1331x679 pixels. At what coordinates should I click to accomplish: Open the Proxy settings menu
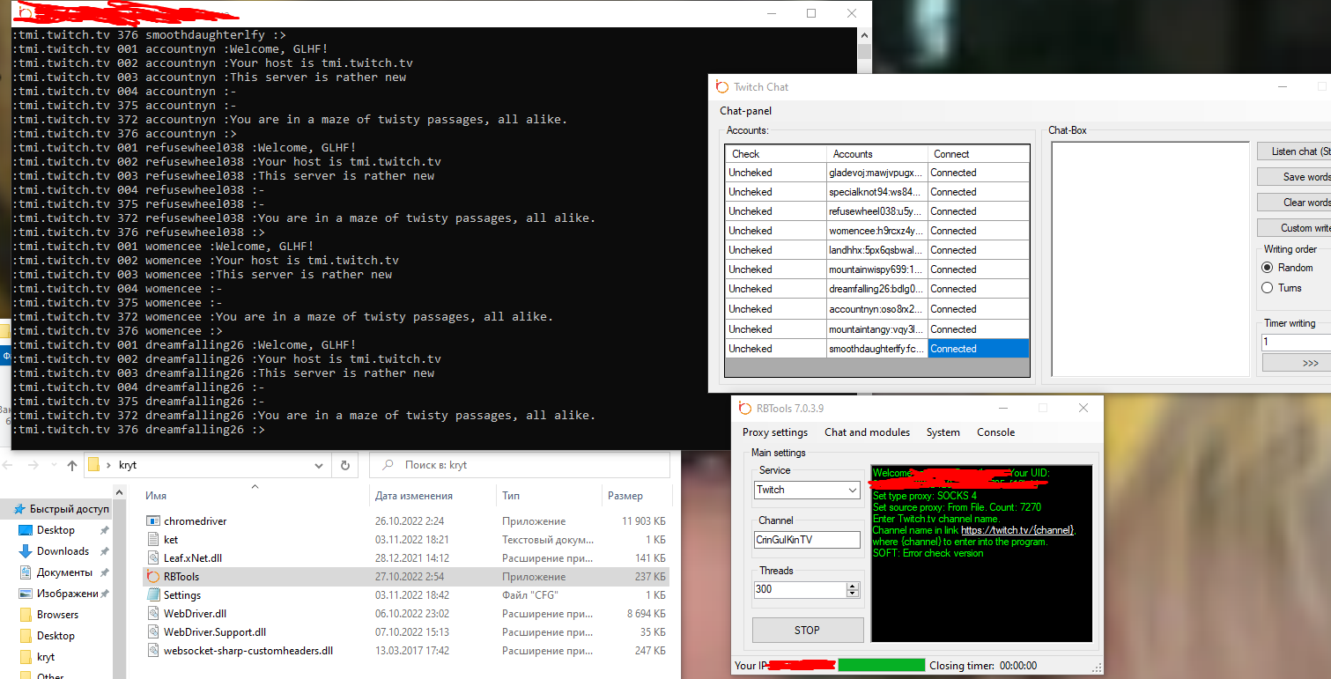coord(774,432)
